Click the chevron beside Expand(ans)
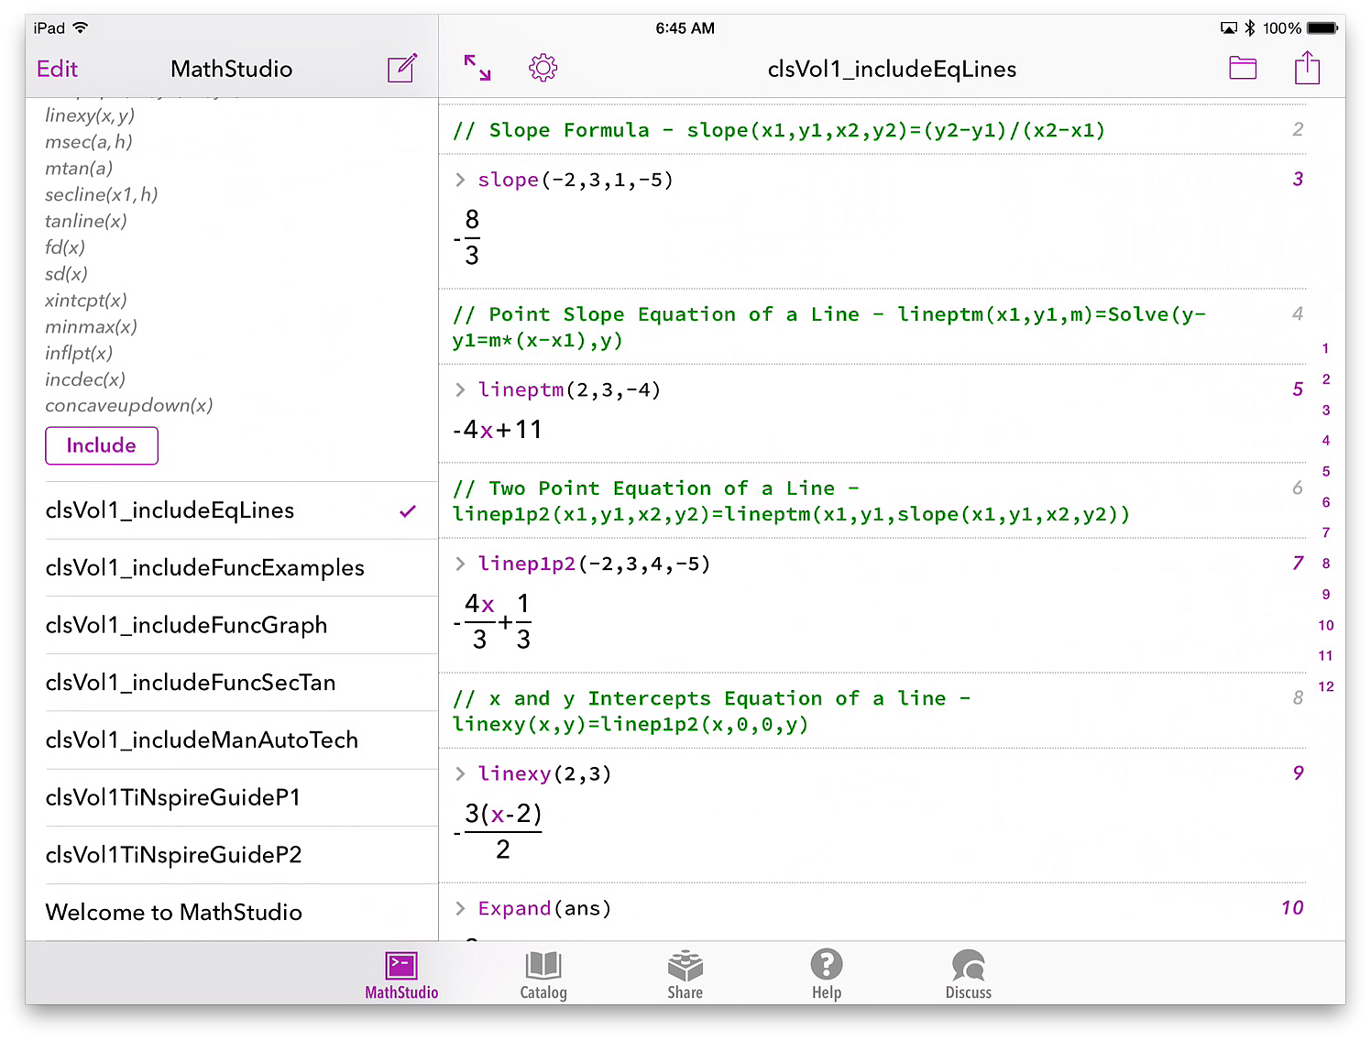Viewport: 1371px width, 1041px height. coord(461,908)
